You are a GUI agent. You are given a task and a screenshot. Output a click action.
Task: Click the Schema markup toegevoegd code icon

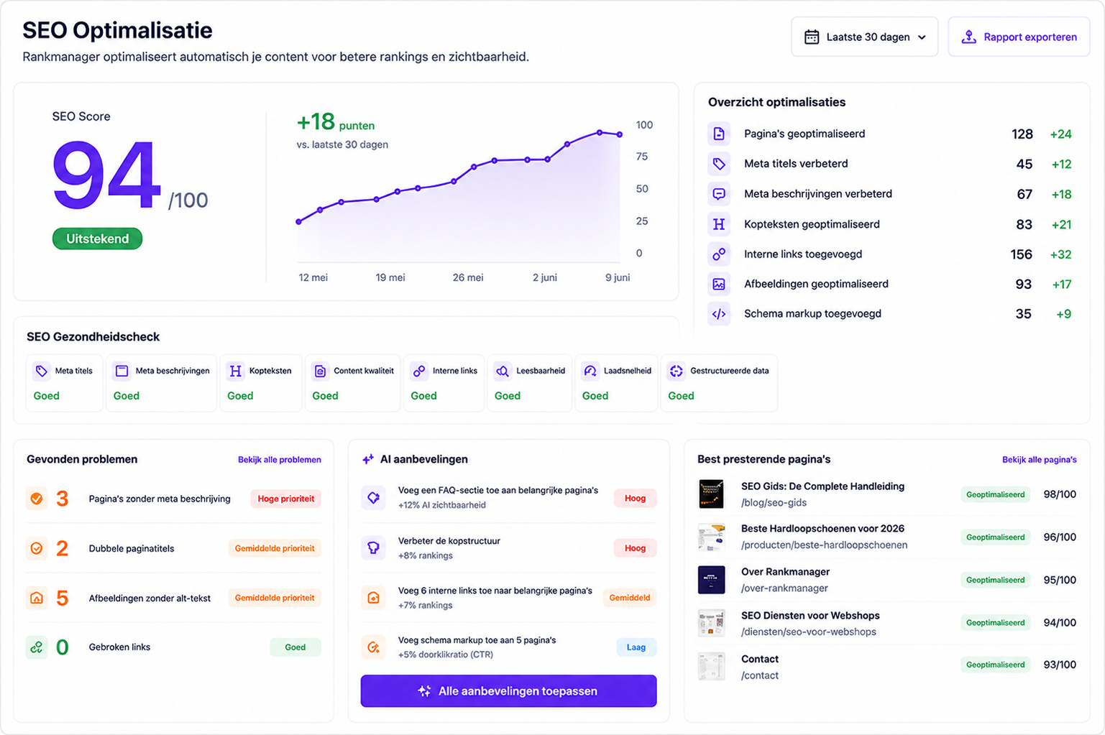pyautogui.click(x=719, y=314)
